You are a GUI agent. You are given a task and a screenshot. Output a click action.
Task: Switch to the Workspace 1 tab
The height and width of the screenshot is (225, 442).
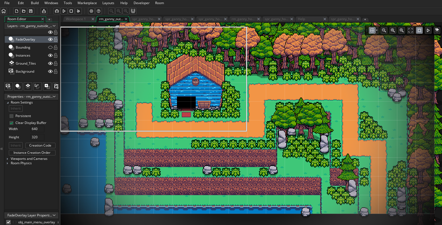point(76,19)
